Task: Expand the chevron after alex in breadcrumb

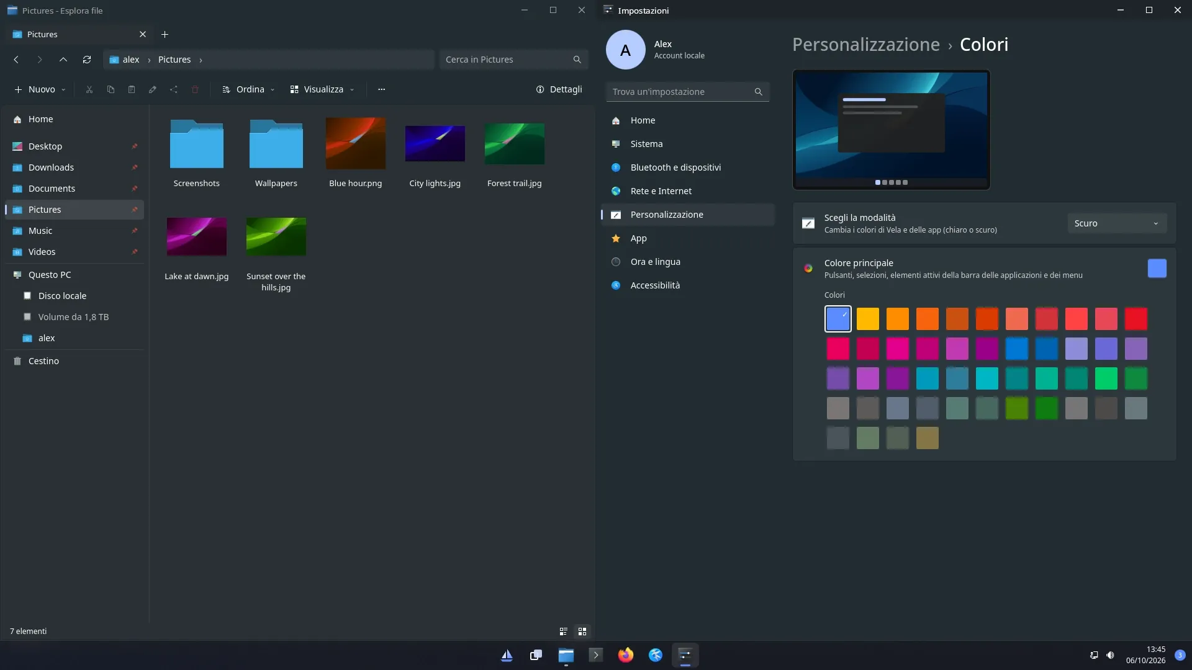Action: 149,60
